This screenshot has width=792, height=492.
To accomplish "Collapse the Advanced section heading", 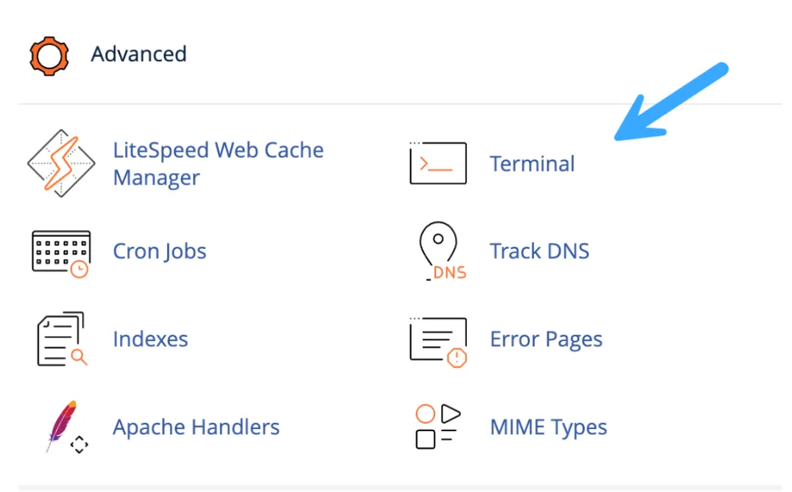I will (139, 54).
